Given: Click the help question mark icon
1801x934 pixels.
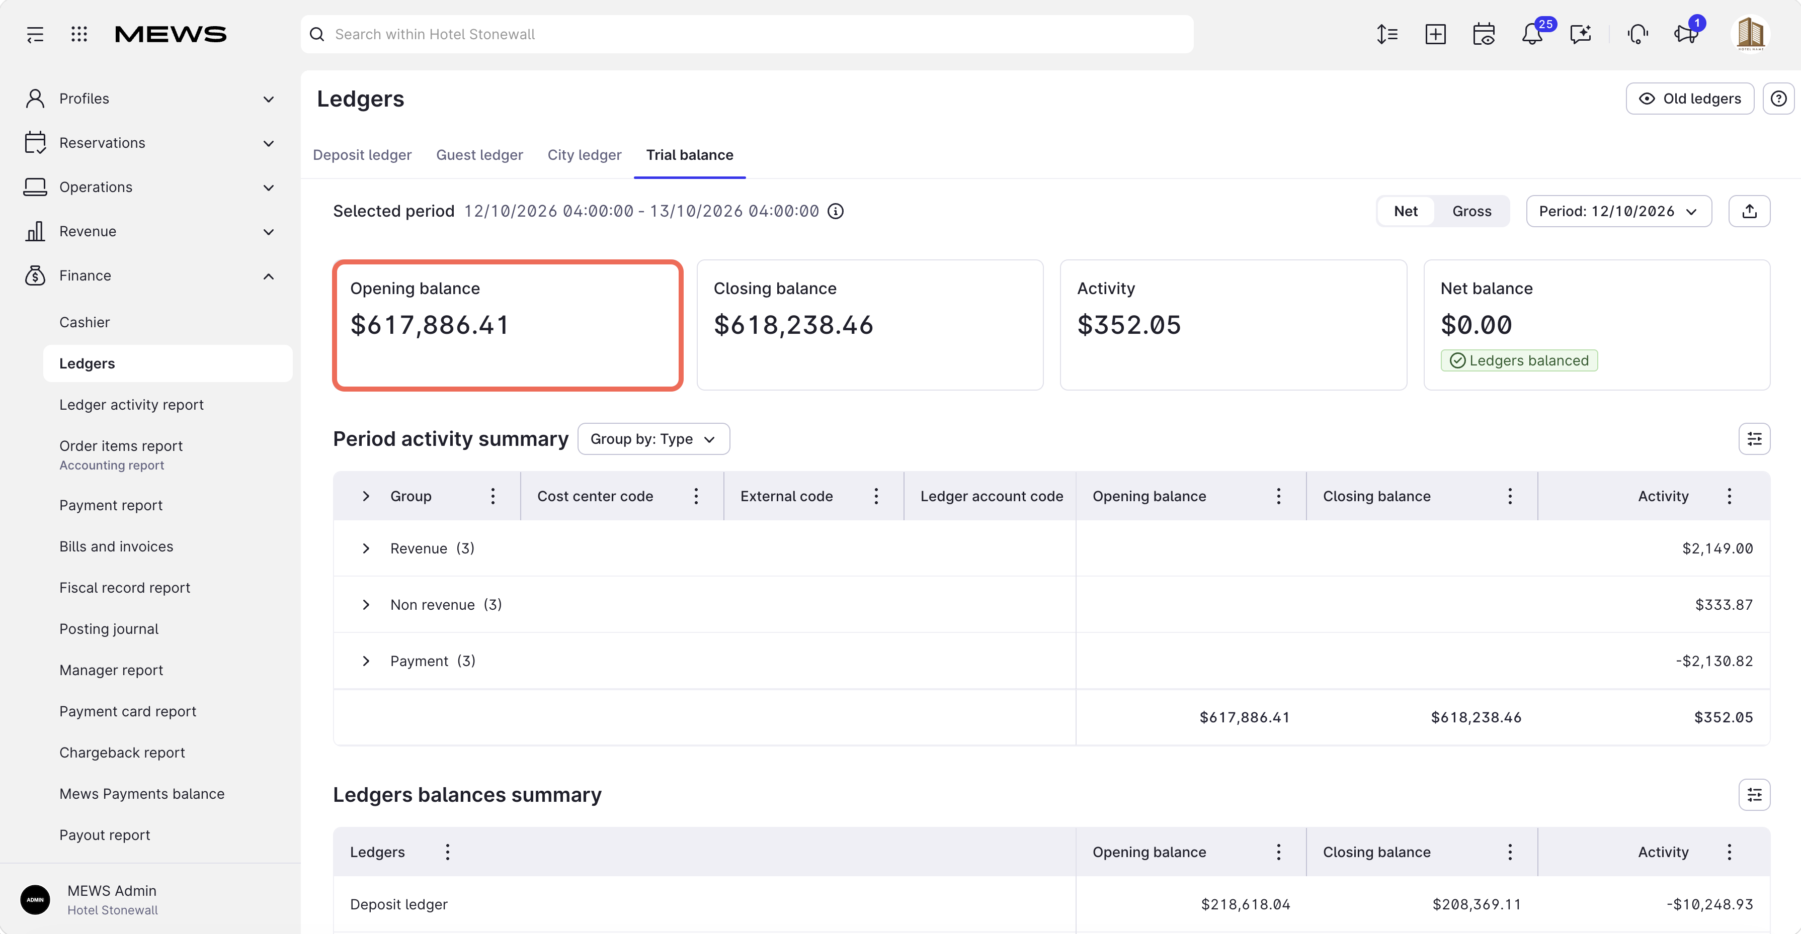Looking at the screenshot, I should coord(1779,99).
